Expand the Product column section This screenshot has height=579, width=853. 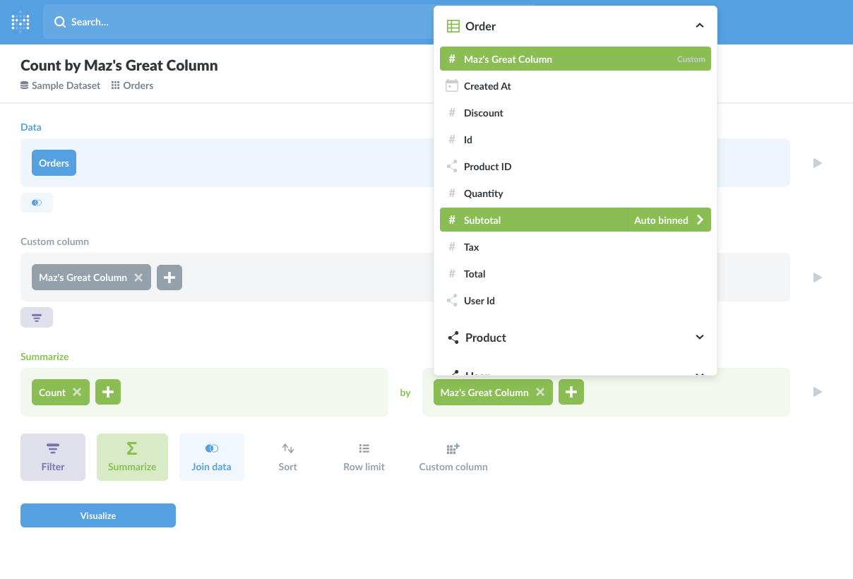click(x=699, y=338)
